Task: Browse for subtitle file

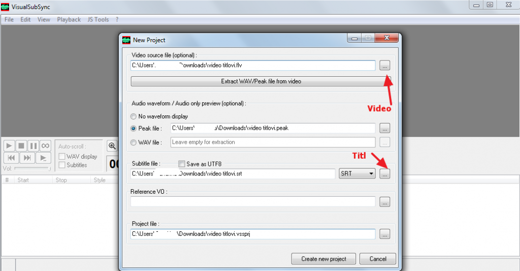Action: tap(385, 174)
